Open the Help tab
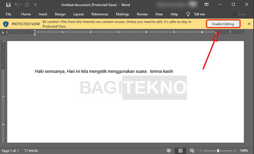Viewport: 254px width, 154px height. click(174, 14)
